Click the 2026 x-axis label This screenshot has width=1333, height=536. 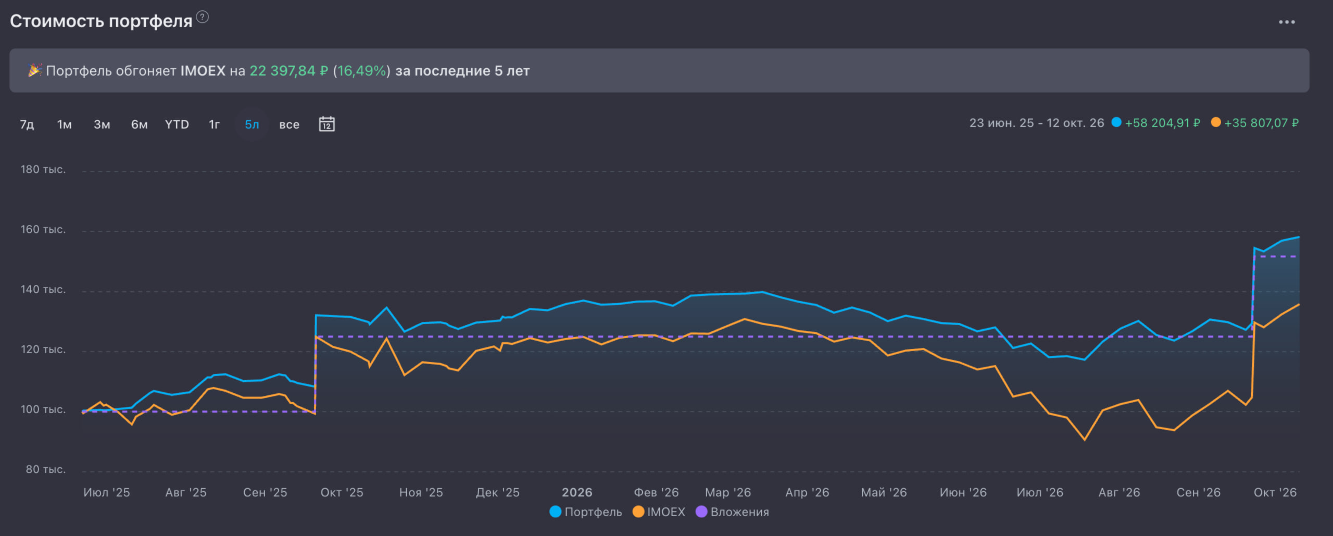(x=577, y=492)
